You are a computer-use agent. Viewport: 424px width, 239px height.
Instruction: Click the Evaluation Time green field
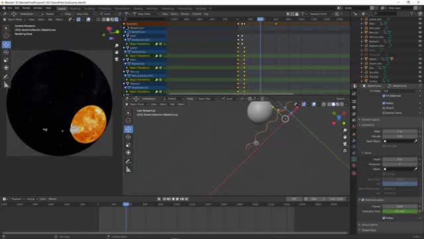pyautogui.click(x=399, y=211)
